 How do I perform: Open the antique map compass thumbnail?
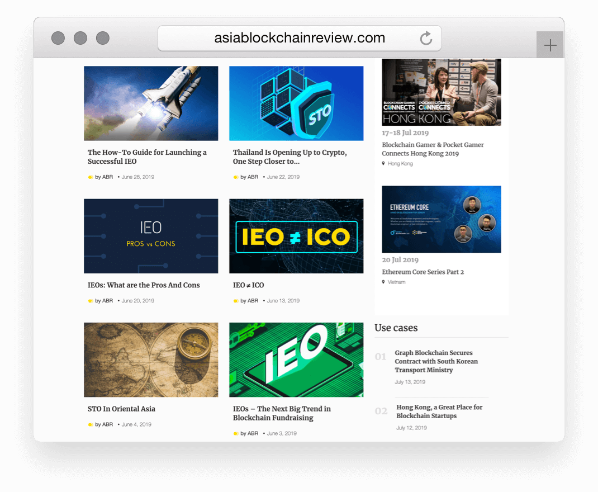(x=151, y=359)
